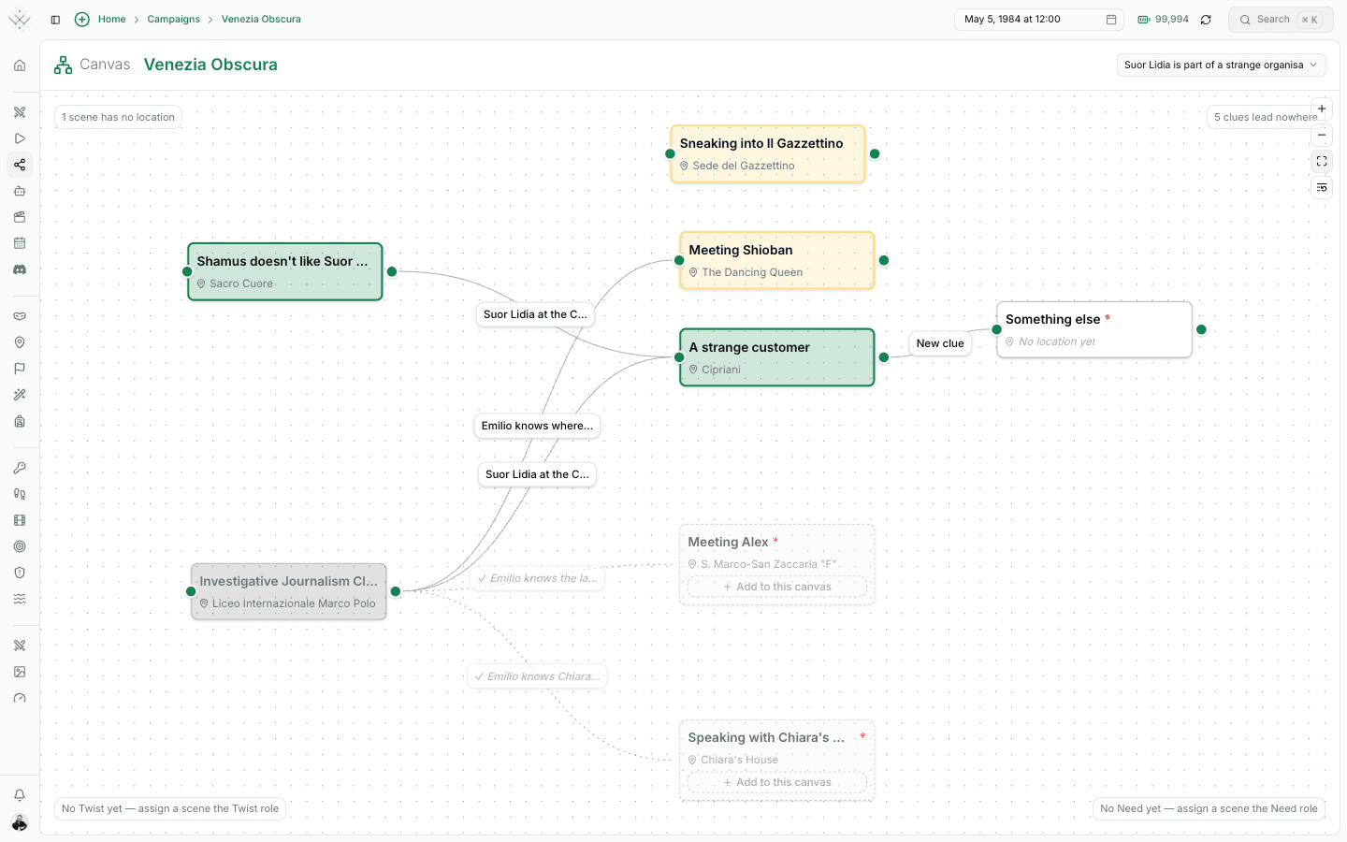Image resolution: width=1347 pixels, height=842 pixels.
Task: Click the 'Campaigns' breadcrumb
Action: pyautogui.click(x=173, y=19)
